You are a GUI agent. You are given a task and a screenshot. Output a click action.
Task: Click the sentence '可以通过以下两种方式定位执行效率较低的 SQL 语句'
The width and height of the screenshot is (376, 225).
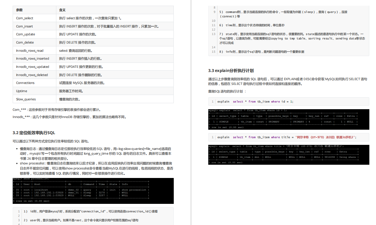(x=51, y=141)
